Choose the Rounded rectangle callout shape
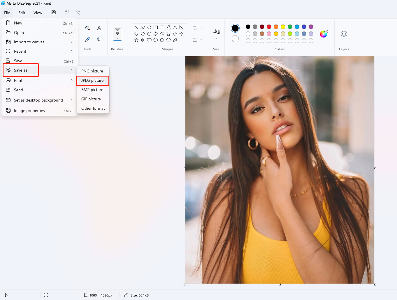The width and height of the screenshot is (397, 300). (x=149, y=40)
